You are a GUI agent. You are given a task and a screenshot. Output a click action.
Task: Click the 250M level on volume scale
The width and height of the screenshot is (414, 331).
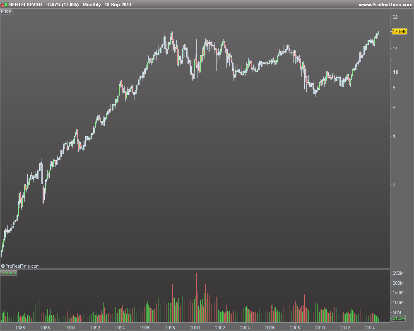(x=398, y=273)
